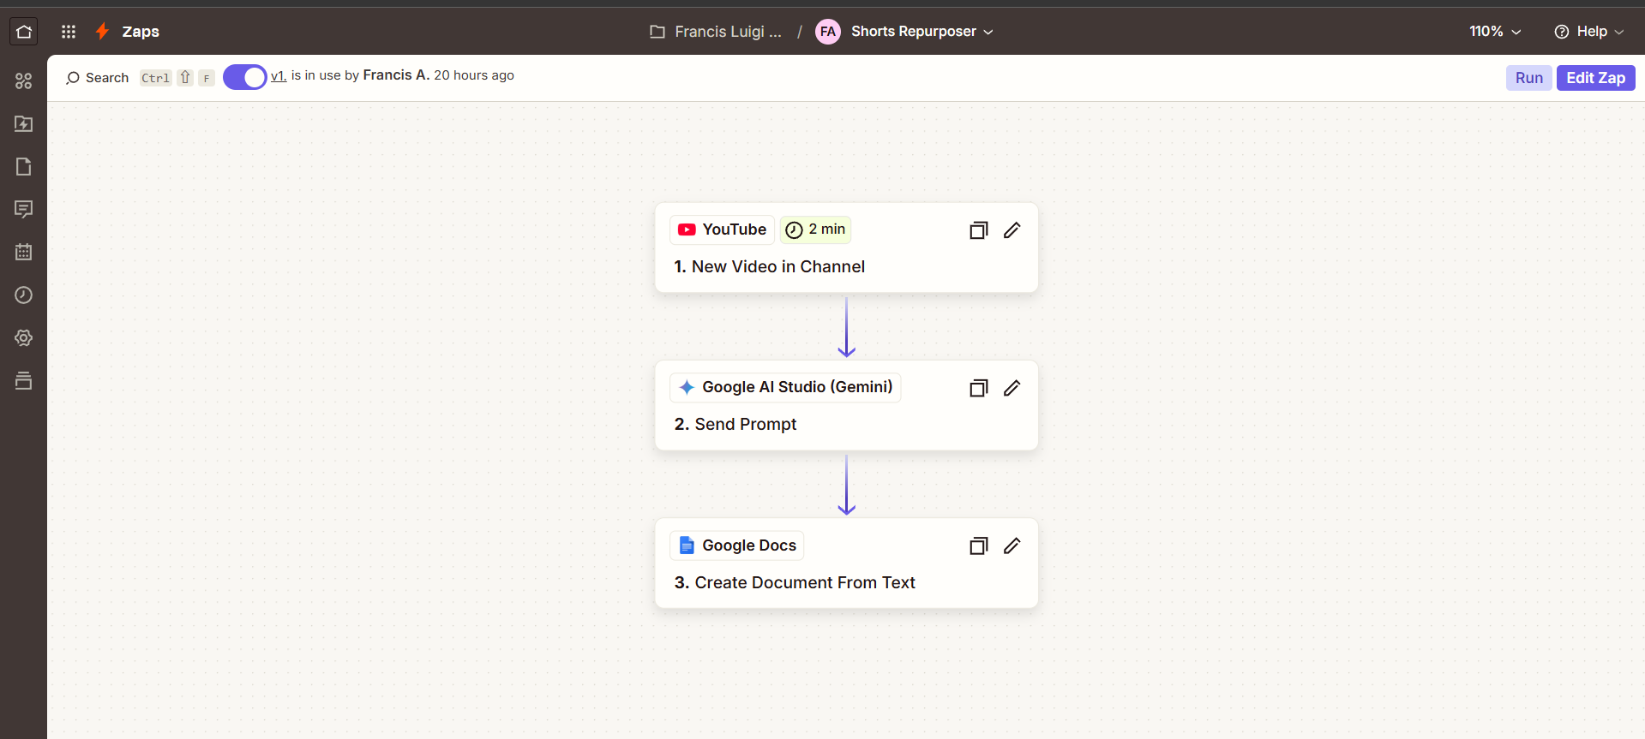Click the folder icon in breadcrumb
Image resolution: width=1645 pixels, height=739 pixels.
[657, 32]
